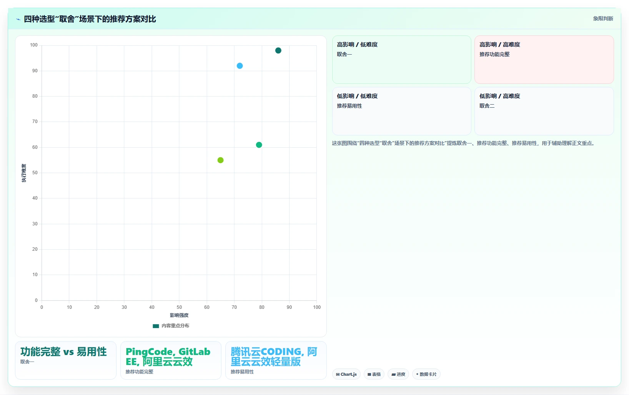
Task: Open the PingCode, GitLab EE card
Action: pos(171,360)
